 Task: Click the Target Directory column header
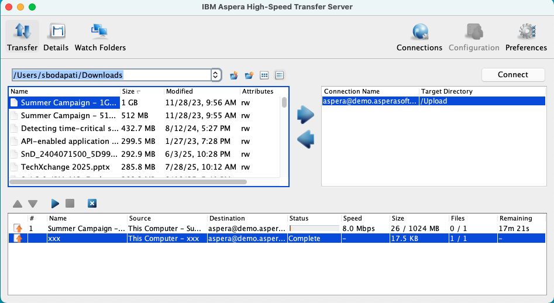click(x=482, y=91)
